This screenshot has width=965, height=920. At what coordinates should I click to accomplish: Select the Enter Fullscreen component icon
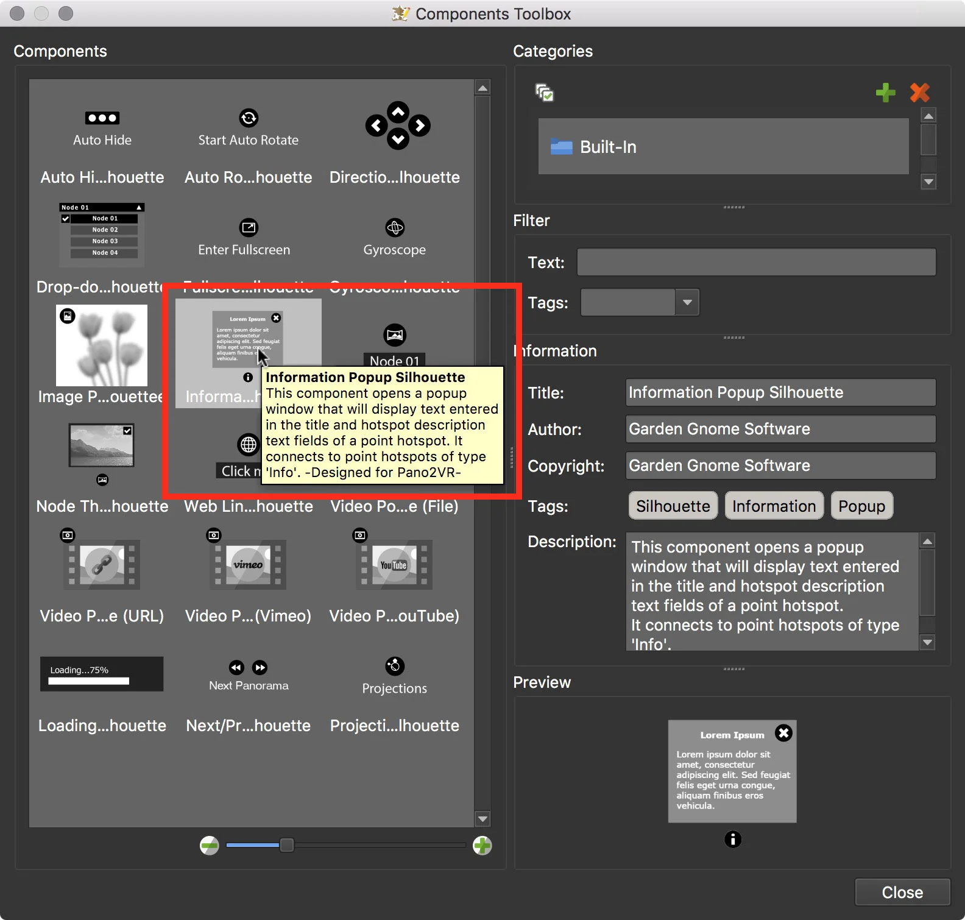tap(249, 228)
